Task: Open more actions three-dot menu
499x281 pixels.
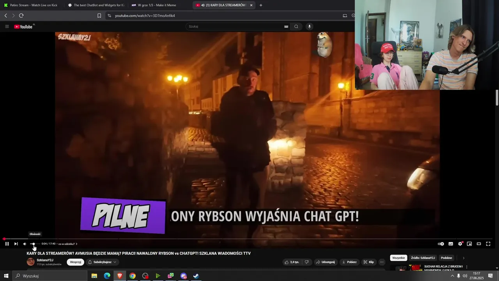Action: [x=382, y=262]
